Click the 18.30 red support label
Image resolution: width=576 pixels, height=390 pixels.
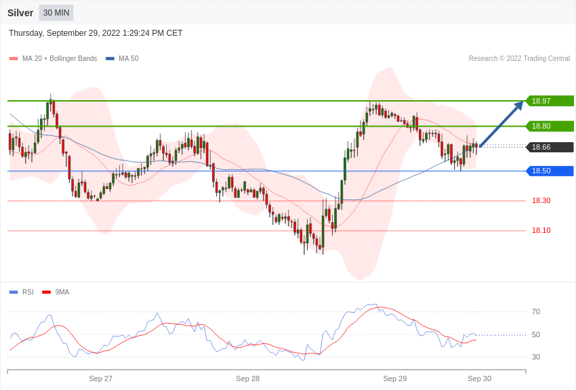(x=541, y=200)
